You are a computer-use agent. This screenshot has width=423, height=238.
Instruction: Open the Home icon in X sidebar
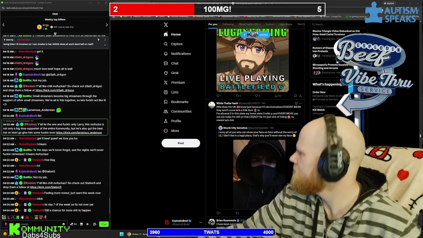(x=166, y=34)
